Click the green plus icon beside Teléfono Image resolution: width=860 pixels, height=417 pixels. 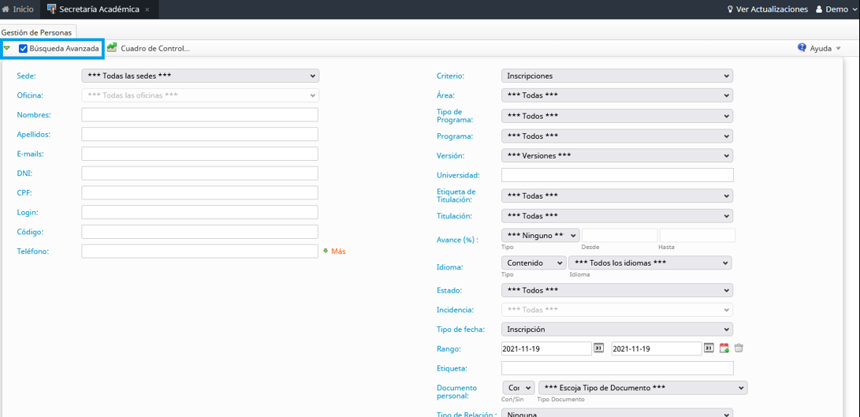(x=326, y=251)
